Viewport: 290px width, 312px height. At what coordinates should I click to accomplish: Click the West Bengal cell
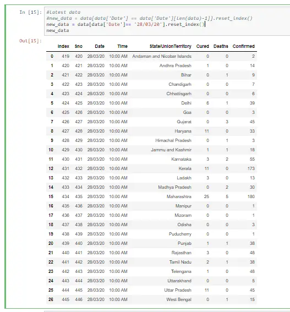tap(179, 299)
